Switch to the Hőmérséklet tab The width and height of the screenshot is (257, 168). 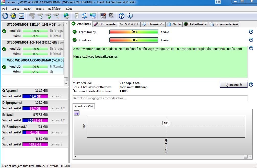click(x=106, y=24)
